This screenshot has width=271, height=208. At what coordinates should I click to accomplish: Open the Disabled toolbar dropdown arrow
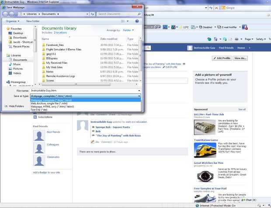[215, 27]
